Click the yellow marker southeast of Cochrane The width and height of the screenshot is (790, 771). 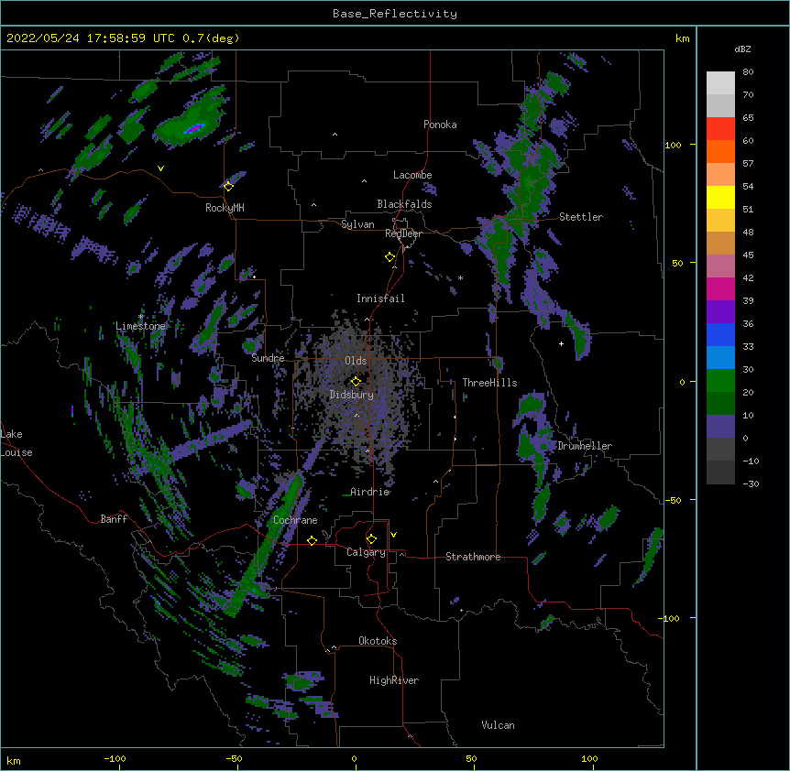coord(312,540)
